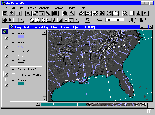The image size is (155, 115).
Task: Toggle the second Waters line theme checkbox
Action: 14,42
